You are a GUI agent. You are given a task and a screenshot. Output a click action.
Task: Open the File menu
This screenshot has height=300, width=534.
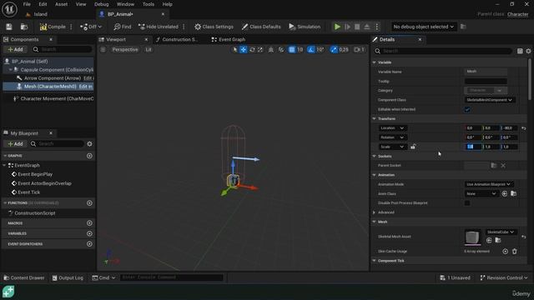coord(27,4)
